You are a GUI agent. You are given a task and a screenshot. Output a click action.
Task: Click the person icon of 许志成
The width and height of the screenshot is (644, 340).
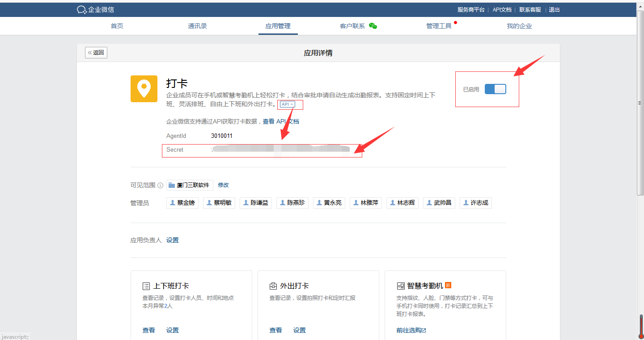[466, 203]
